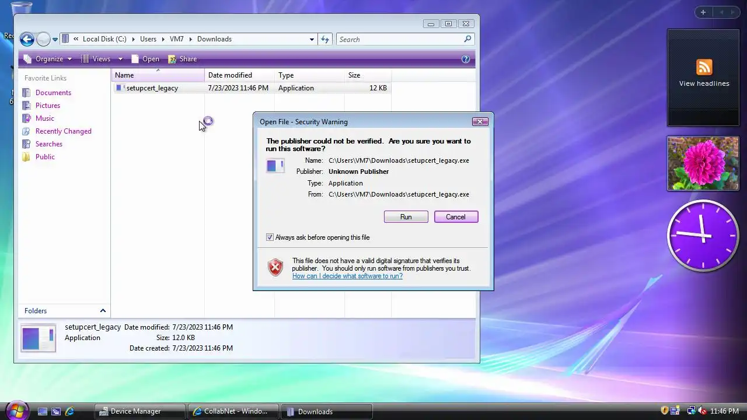Expand the arrow after Users in the breadcrumb

click(x=163, y=39)
